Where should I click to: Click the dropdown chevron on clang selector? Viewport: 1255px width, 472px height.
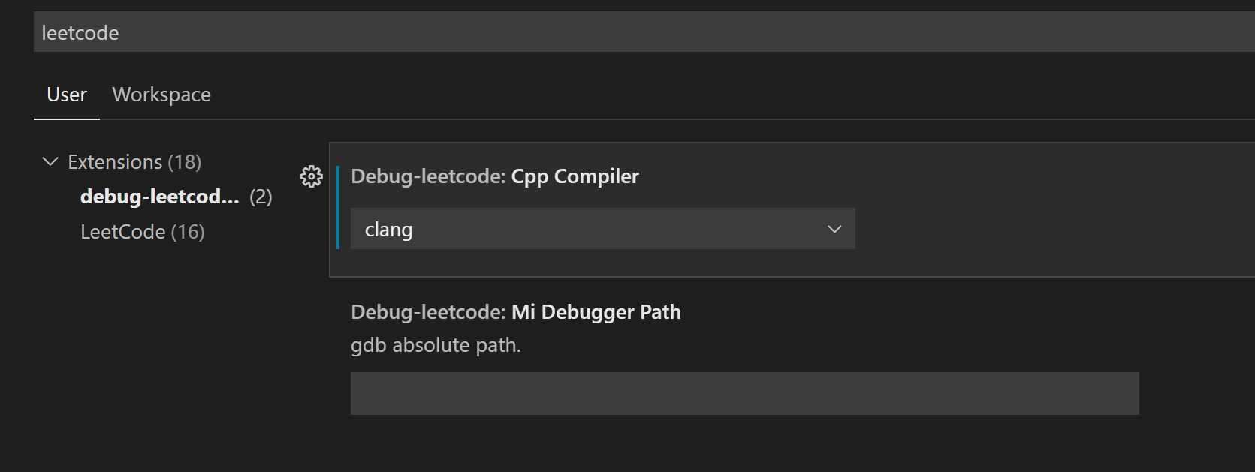(x=834, y=229)
